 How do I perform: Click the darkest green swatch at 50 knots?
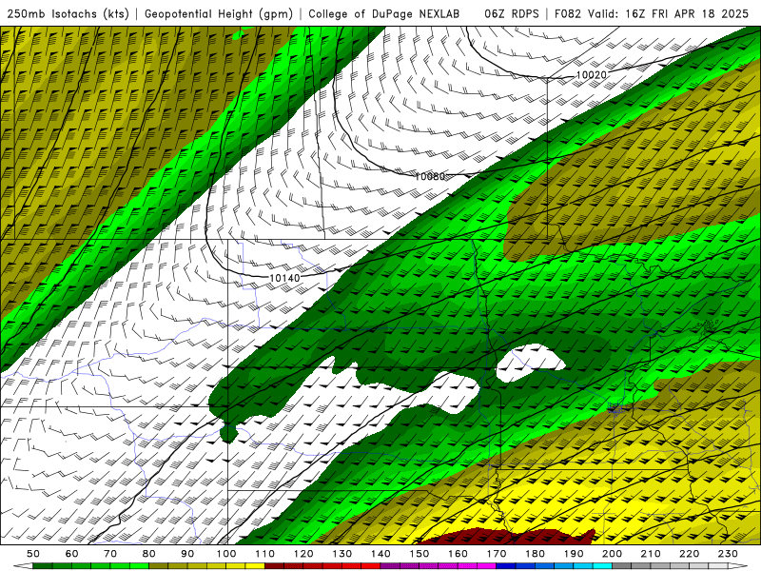43,566
